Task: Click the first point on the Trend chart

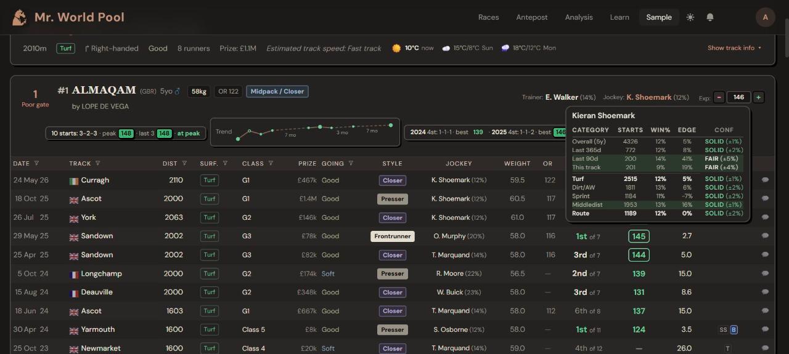Action: click(x=238, y=139)
